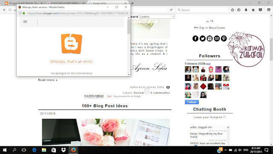Open File Explorer from the taskbar
This screenshot has height=154, width=273.
tap(44, 150)
